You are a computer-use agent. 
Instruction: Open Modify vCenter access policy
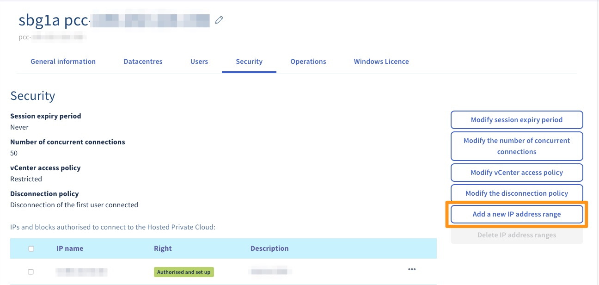516,172
